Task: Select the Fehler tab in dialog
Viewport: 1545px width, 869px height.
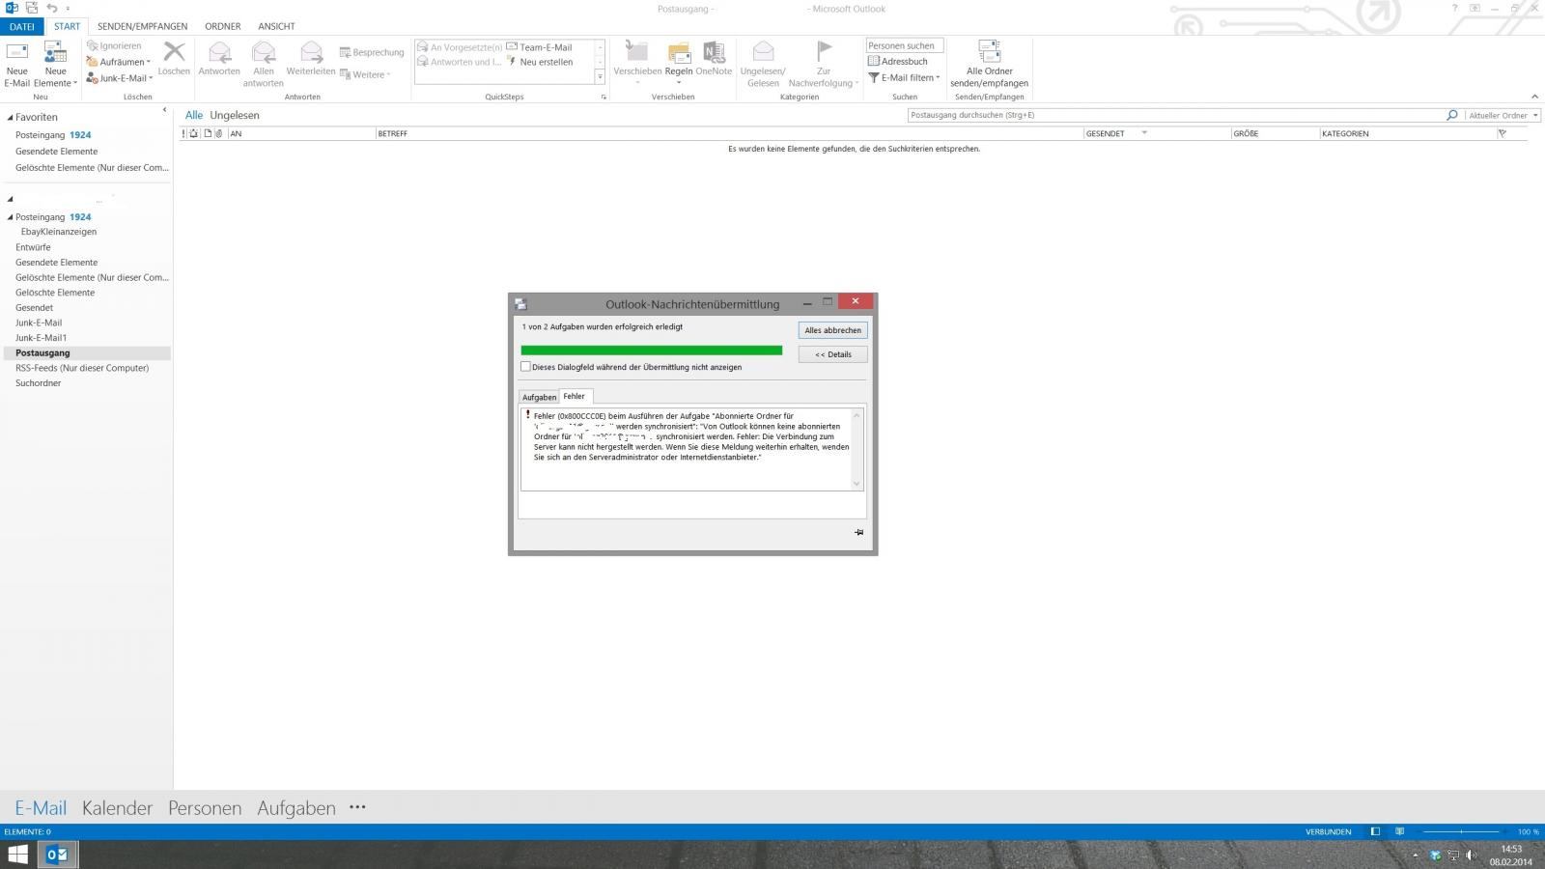Action: 575,396
